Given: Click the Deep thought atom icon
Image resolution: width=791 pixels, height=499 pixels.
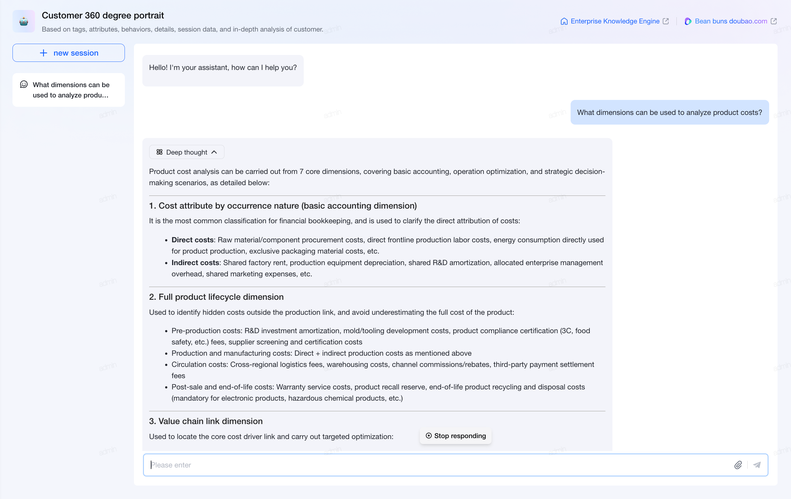Looking at the screenshot, I should click(x=159, y=152).
